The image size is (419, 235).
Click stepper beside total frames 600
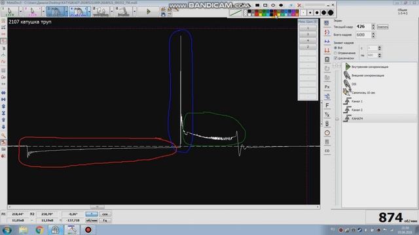[x=373, y=35]
